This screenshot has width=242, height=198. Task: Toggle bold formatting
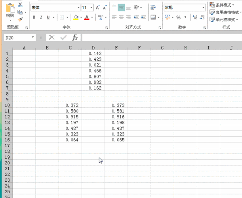point(34,17)
